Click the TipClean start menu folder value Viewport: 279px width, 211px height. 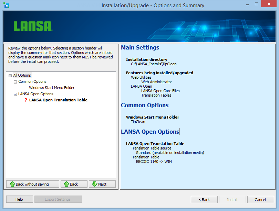pos(138,122)
